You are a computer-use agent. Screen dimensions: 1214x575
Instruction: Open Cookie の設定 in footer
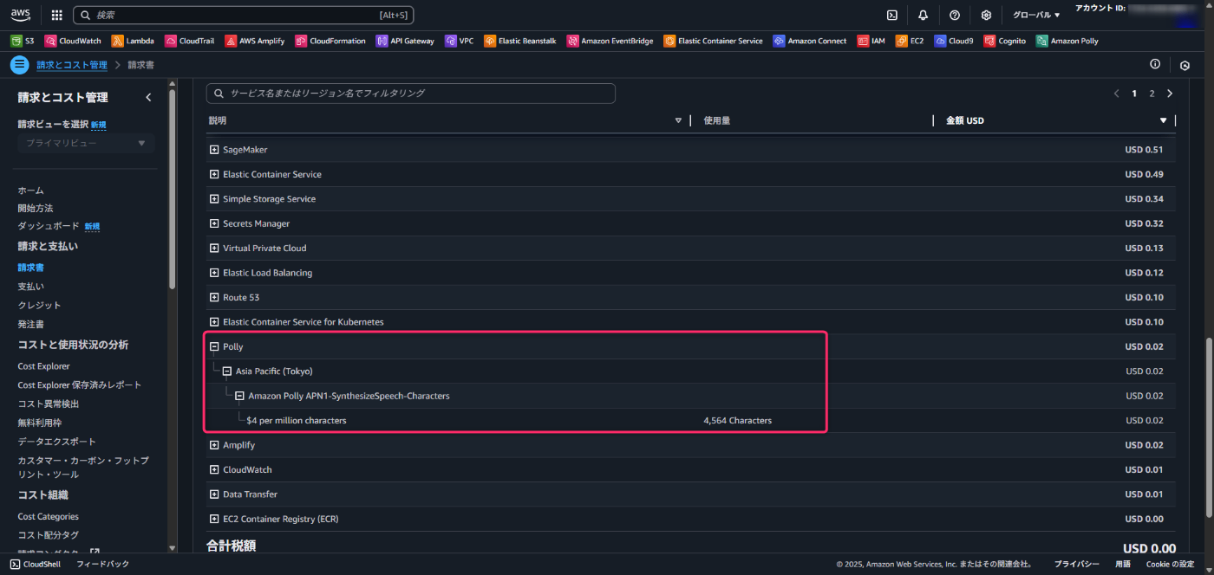[x=1170, y=564]
